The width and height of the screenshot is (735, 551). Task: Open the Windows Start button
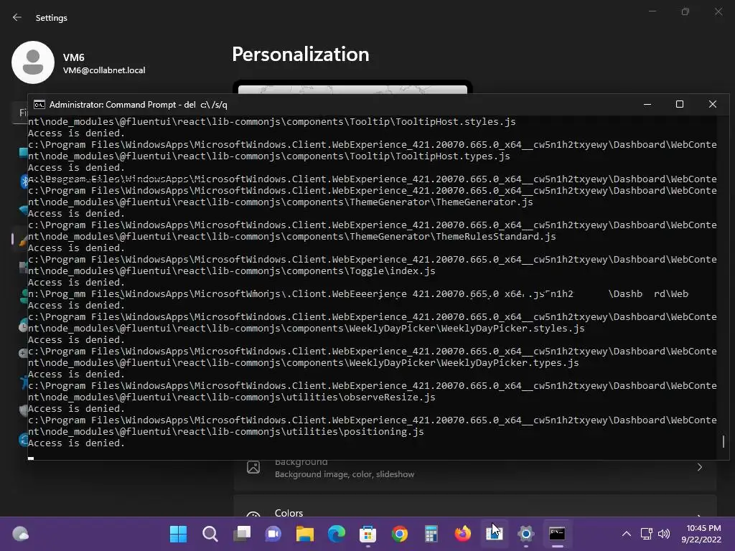(178, 534)
